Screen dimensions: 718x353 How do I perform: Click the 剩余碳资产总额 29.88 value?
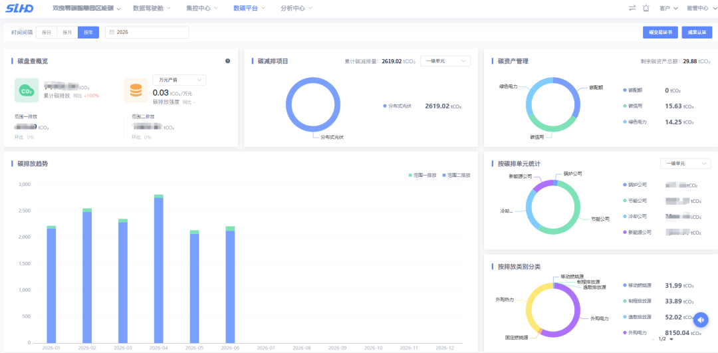[690, 61]
